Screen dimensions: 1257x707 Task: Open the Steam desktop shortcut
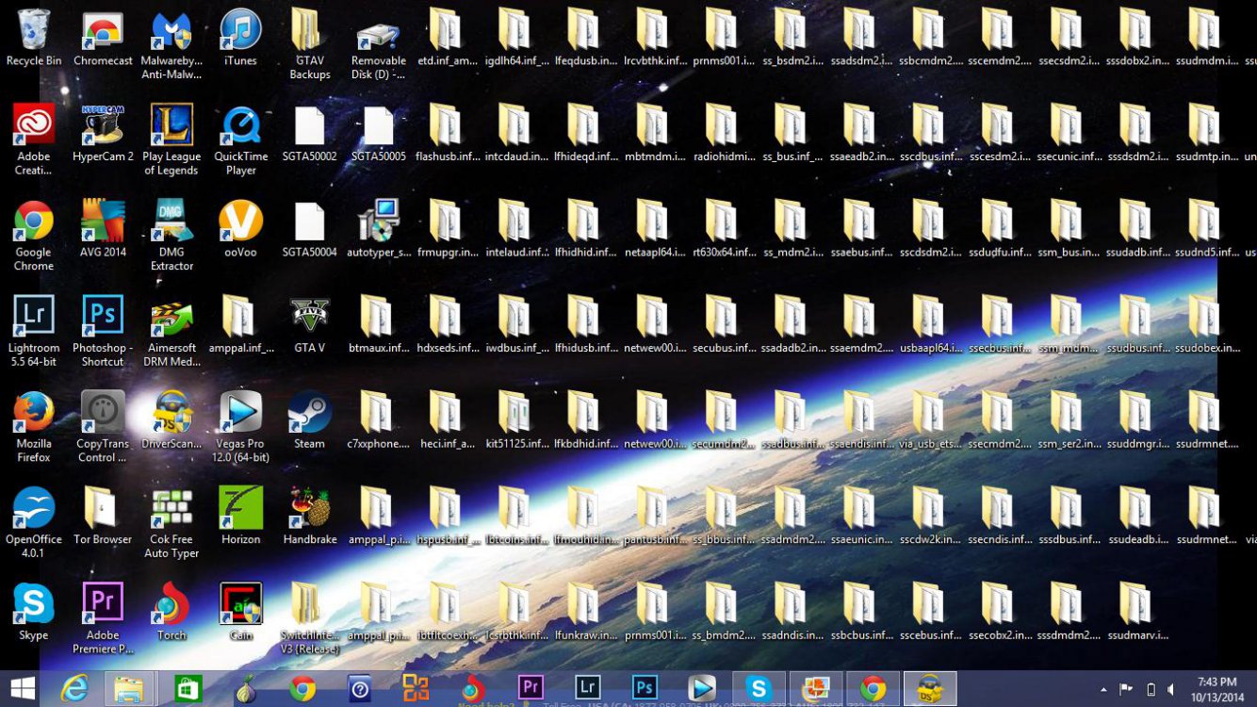click(309, 413)
